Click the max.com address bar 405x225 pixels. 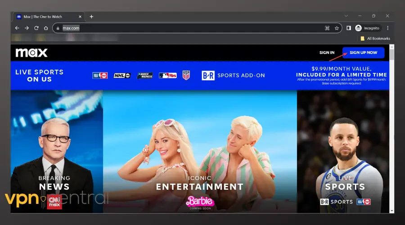tap(197, 28)
